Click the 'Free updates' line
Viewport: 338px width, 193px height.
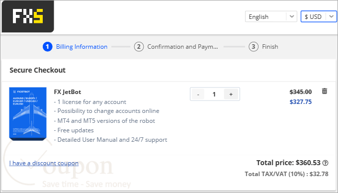tap(74, 130)
